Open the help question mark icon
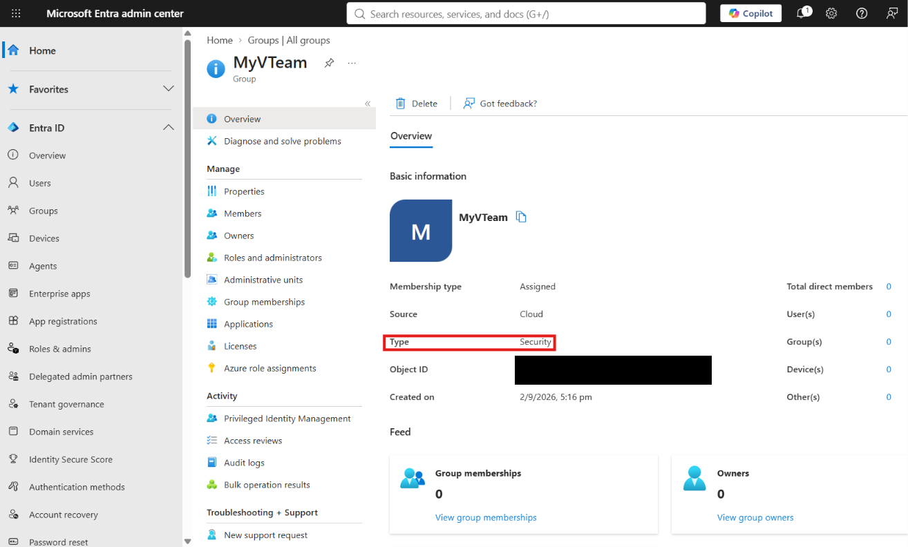Image resolution: width=908 pixels, height=547 pixels. 862,14
